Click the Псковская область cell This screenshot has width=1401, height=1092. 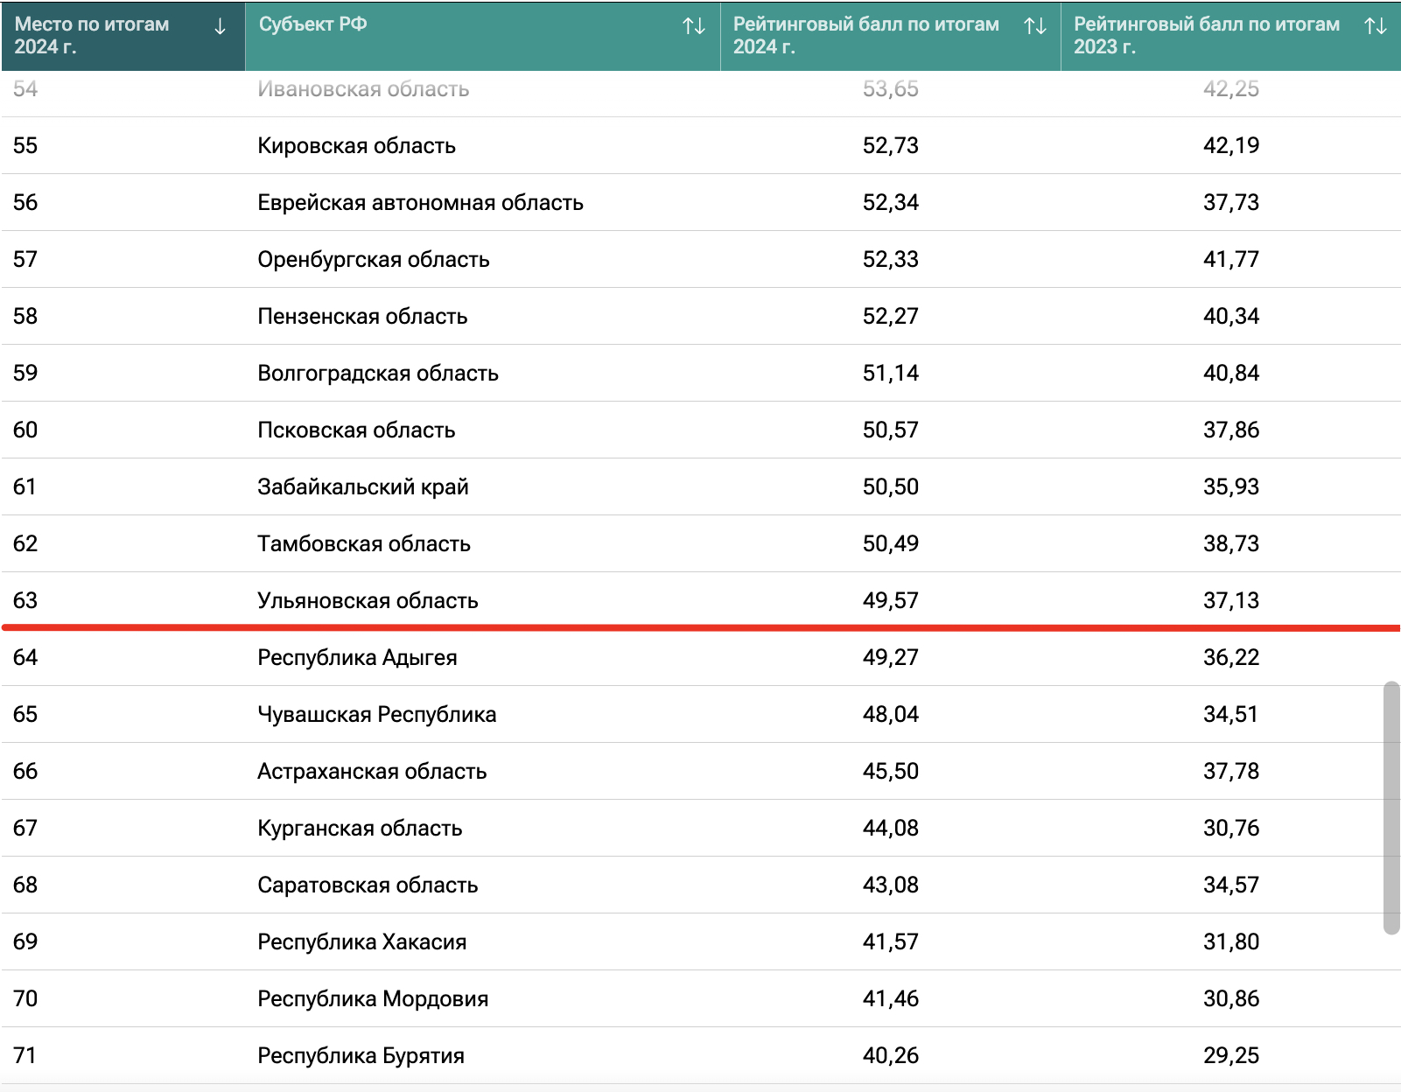[356, 430]
